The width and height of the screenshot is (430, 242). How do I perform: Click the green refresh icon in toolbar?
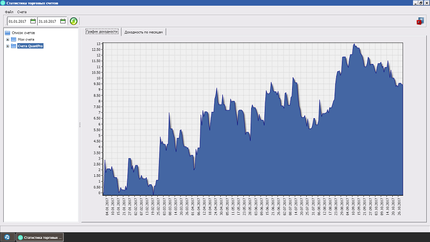pos(73,21)
